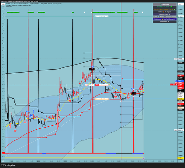
Task: Click the round icon at the price axis bottom corner
Action: [x=181, y=161]
